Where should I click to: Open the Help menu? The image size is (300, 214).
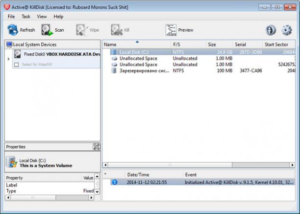pyautogui.click(x=58, y=17)
